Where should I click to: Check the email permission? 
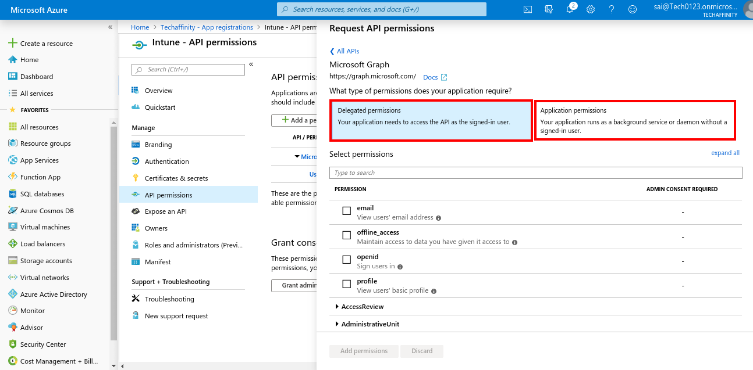(x=346, y=210)
